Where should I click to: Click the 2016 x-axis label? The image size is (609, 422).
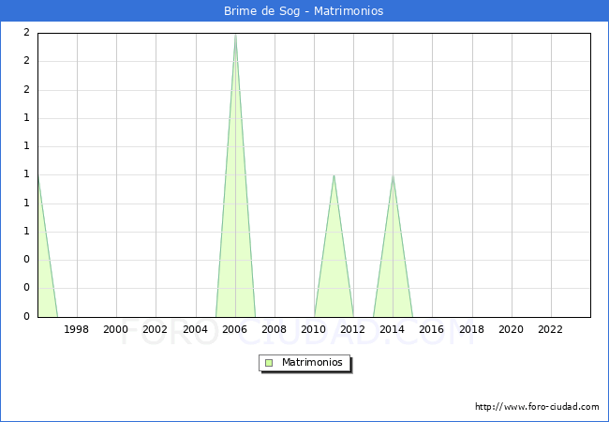(432, 329)
